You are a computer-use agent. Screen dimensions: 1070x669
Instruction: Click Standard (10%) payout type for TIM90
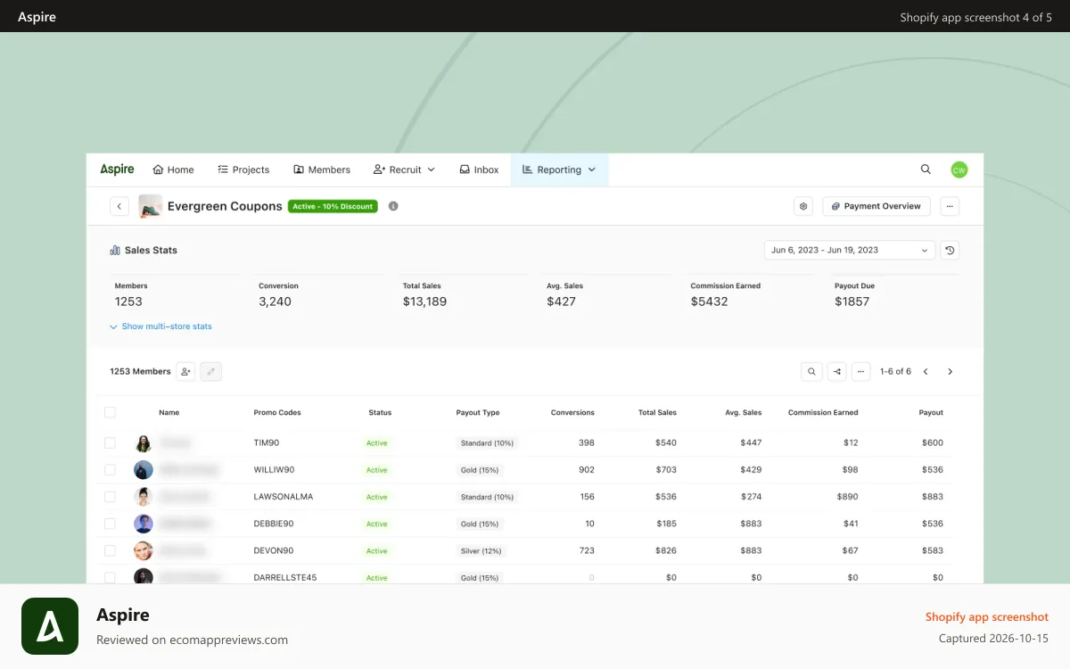tap(486, 443)
